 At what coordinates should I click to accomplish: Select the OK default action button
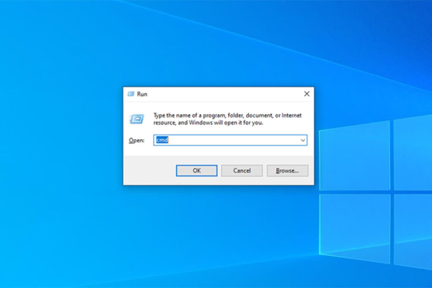[196, 170]
